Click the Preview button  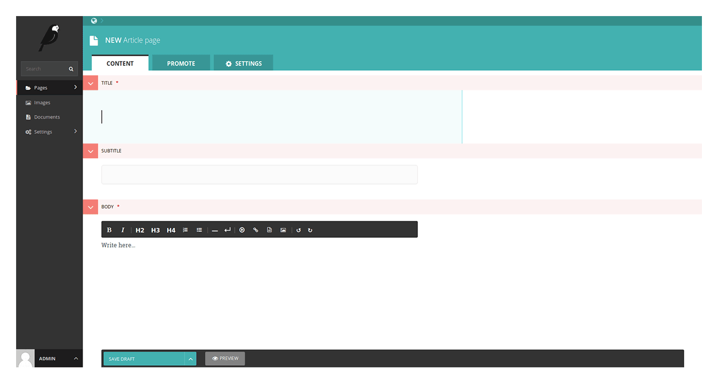click(225, 359)
